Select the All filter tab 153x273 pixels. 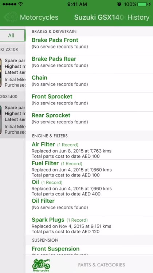tap(12, 35)
